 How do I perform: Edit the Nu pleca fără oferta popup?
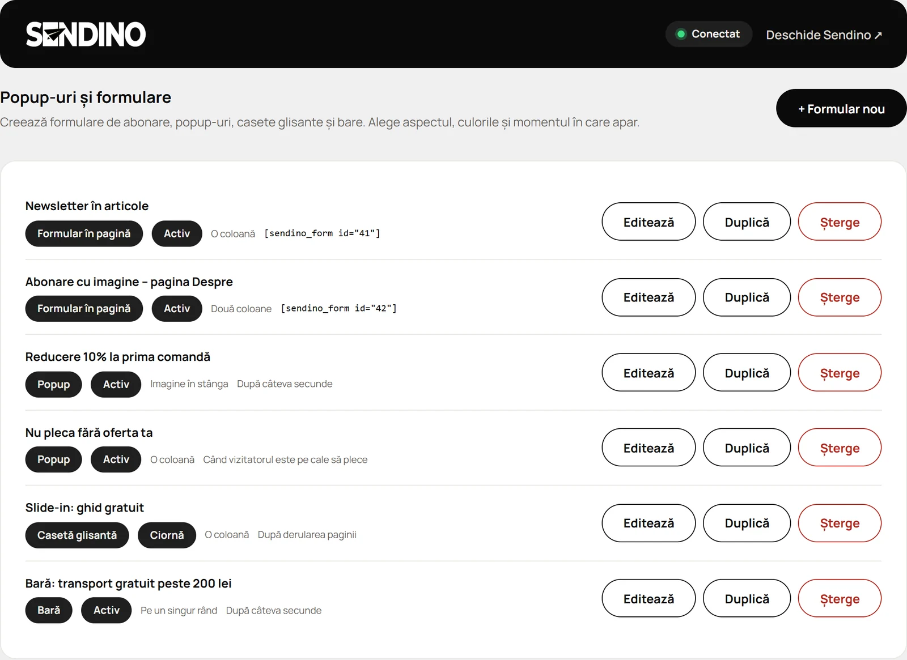[649, 448]
